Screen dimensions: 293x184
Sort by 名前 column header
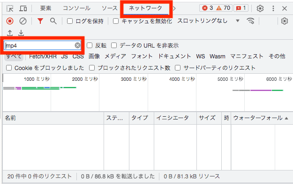click(x=53, y=118)
